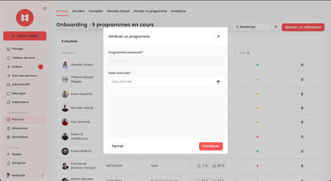Click the Actions rapides button
The height and width of the screenshot is (181, 331).
click(x=25, y=36)
